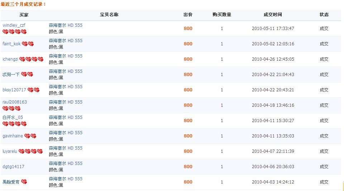
Task: Open 森海塞尔 HD 555 link in luyarelu row
Action: (66, 148)
